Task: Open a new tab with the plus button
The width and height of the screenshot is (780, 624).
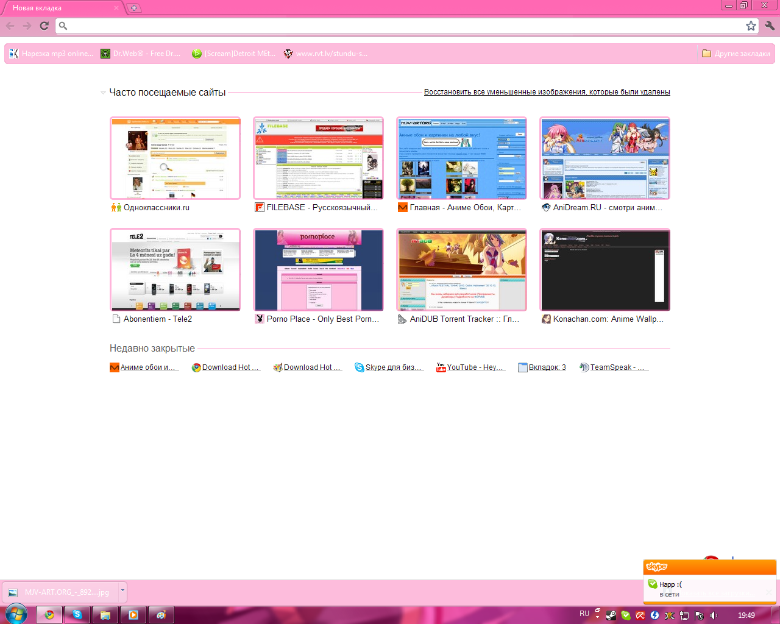Action: point(134,8)
